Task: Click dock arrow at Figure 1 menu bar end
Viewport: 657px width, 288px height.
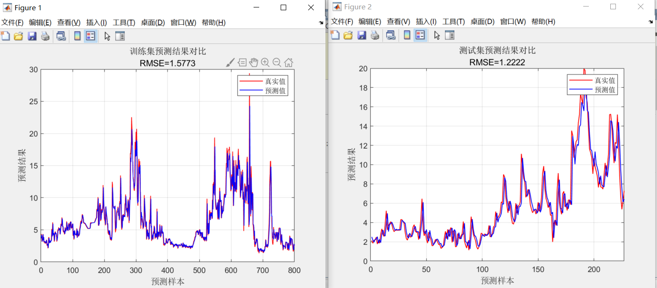Action: (321, 22)
